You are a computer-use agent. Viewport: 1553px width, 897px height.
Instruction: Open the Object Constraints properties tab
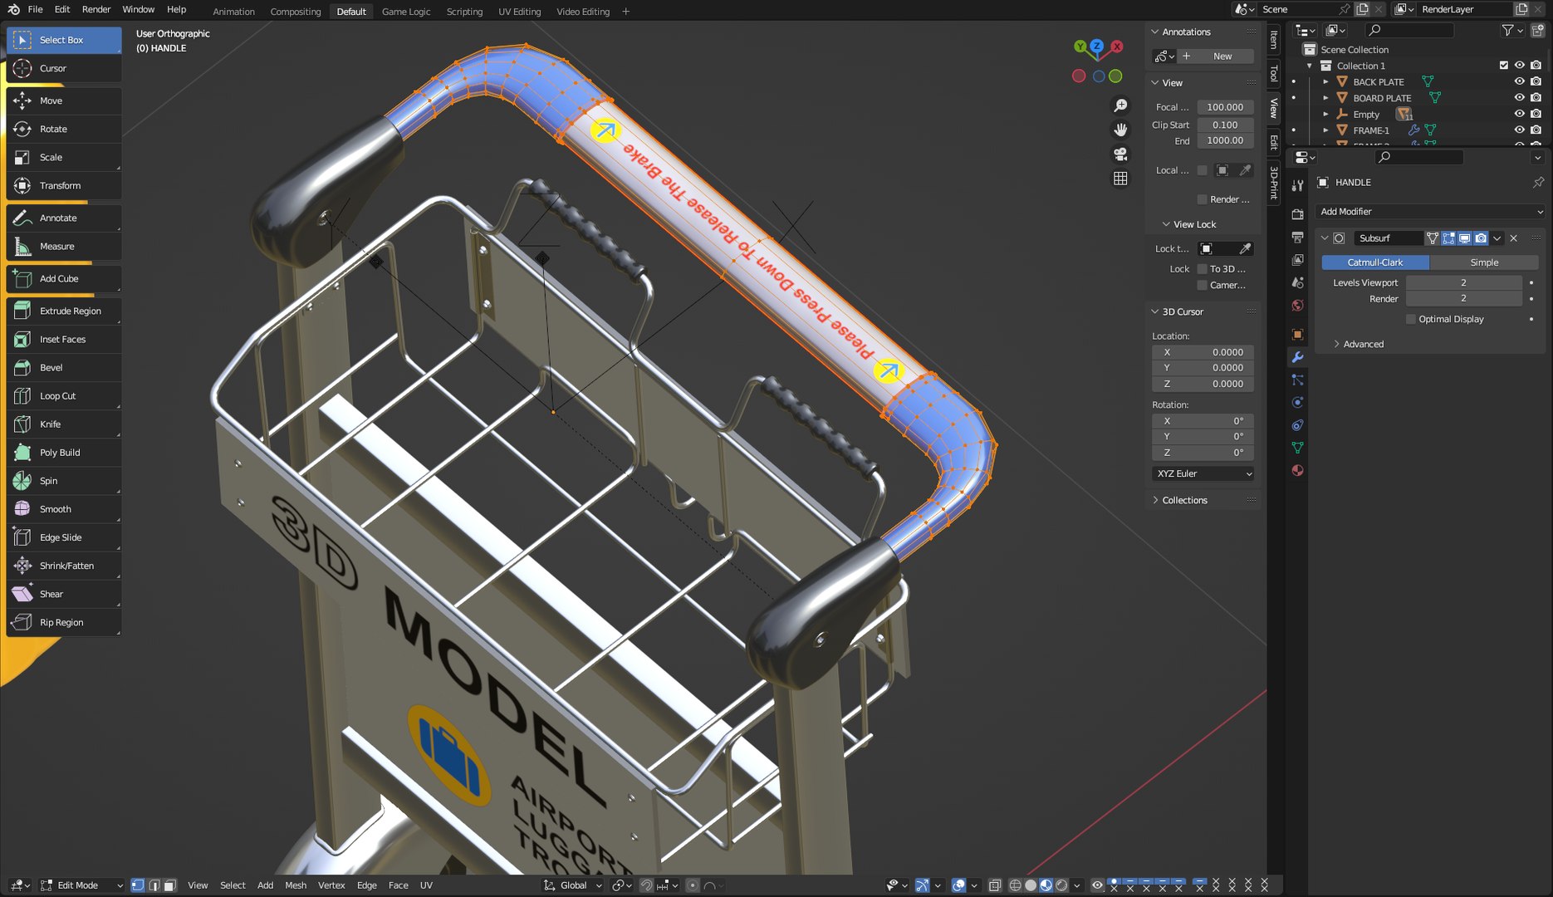click(x=1297, y=425)
